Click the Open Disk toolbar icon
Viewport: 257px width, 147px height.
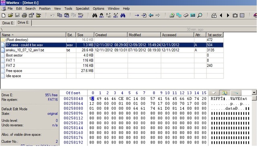172,15
